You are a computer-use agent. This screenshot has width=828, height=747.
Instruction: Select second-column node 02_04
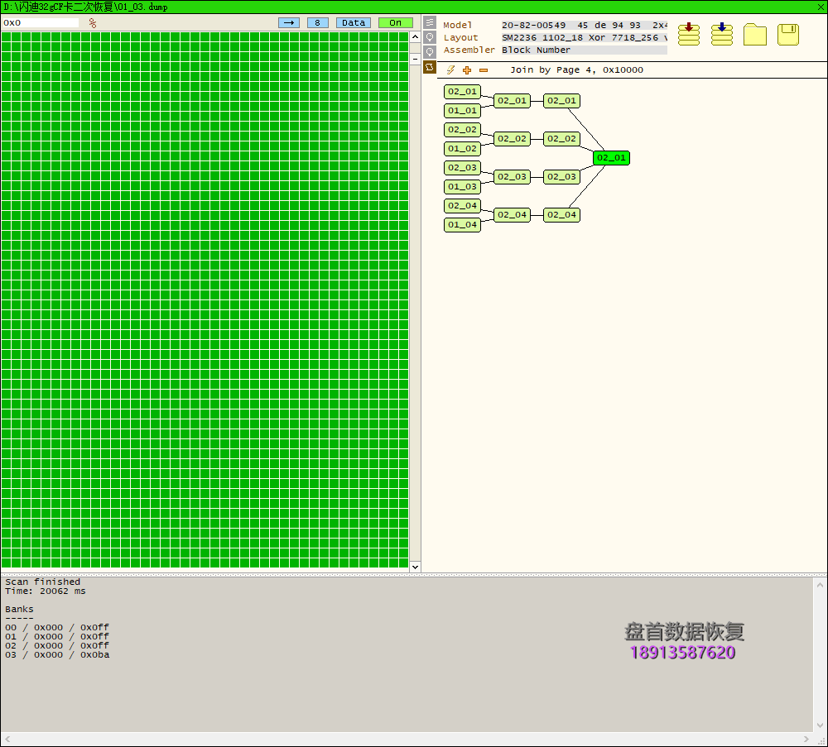512,215
